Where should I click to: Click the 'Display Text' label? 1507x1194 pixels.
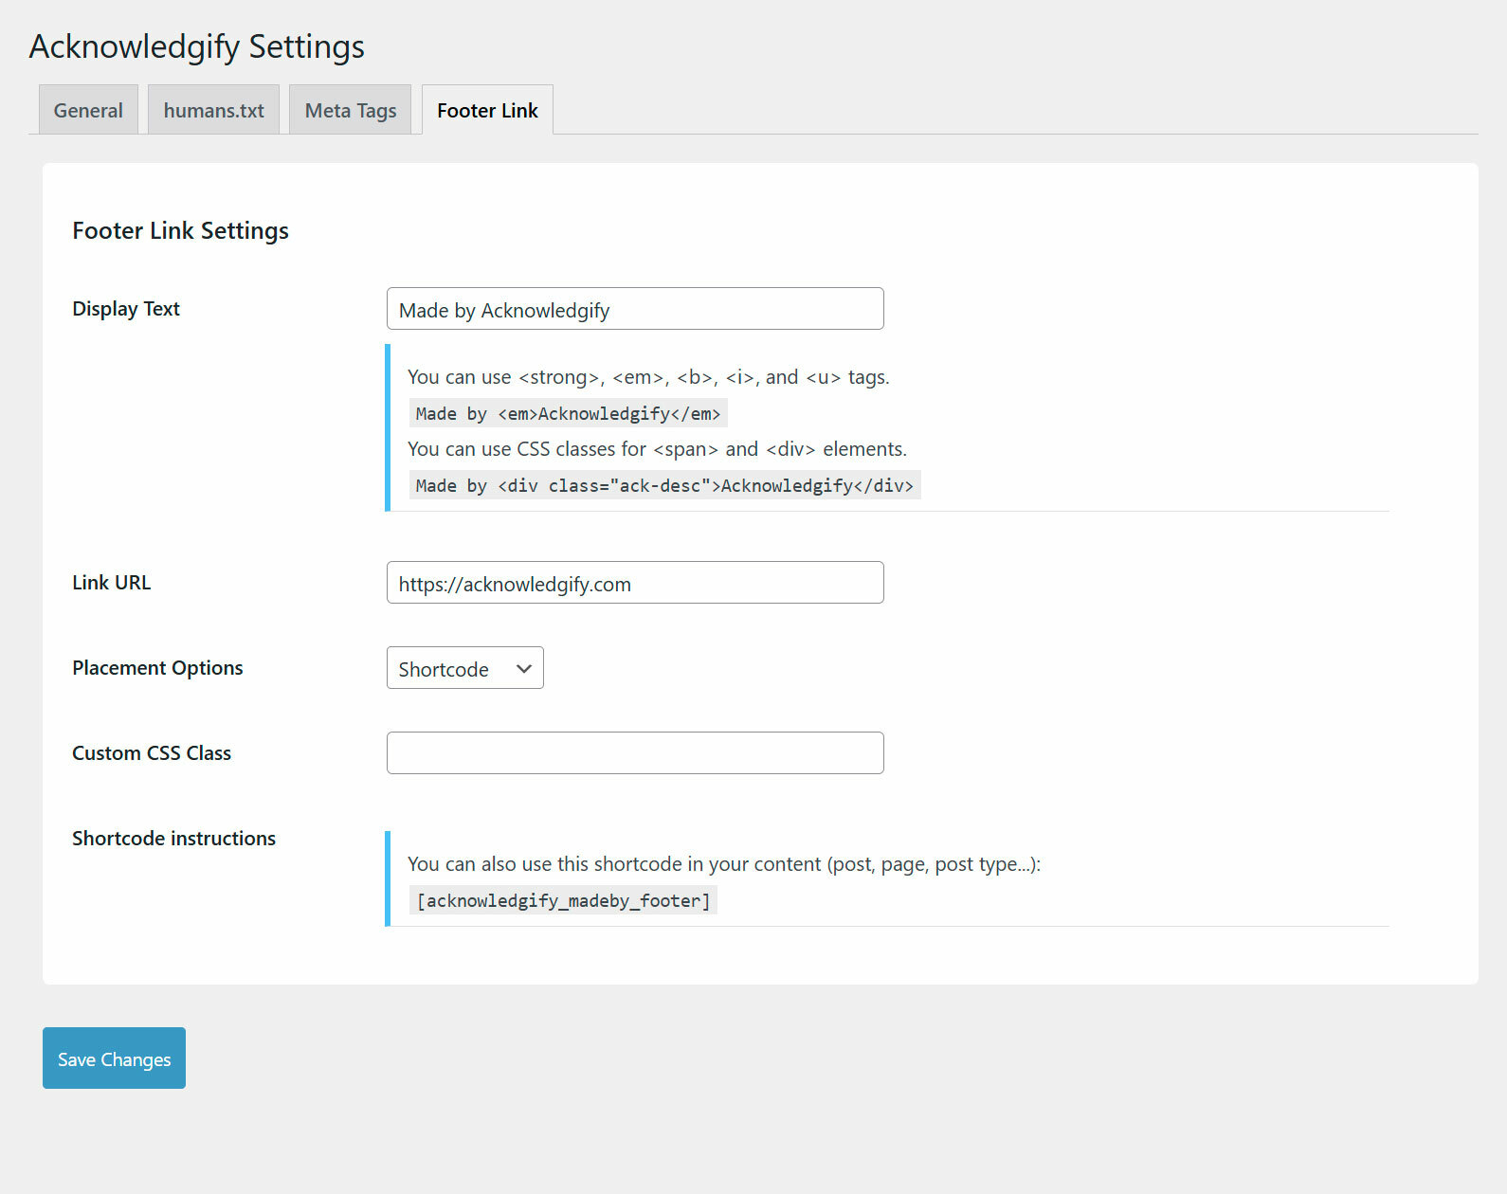(126, 309)
